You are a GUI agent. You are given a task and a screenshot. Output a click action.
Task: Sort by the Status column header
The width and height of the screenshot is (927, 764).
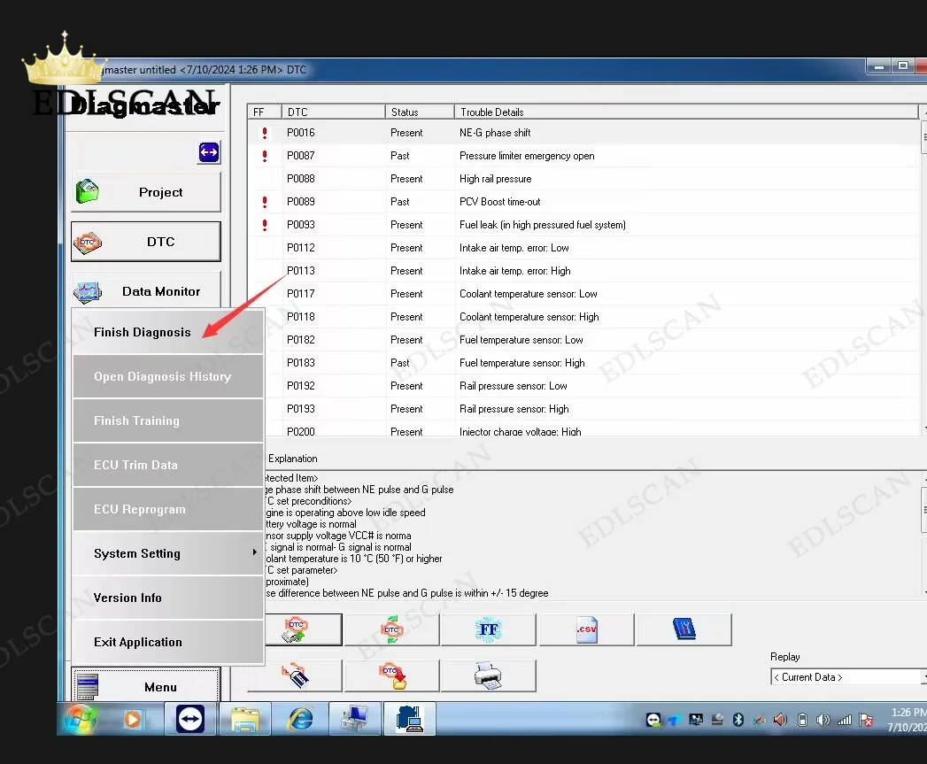[x=420, y=112]
